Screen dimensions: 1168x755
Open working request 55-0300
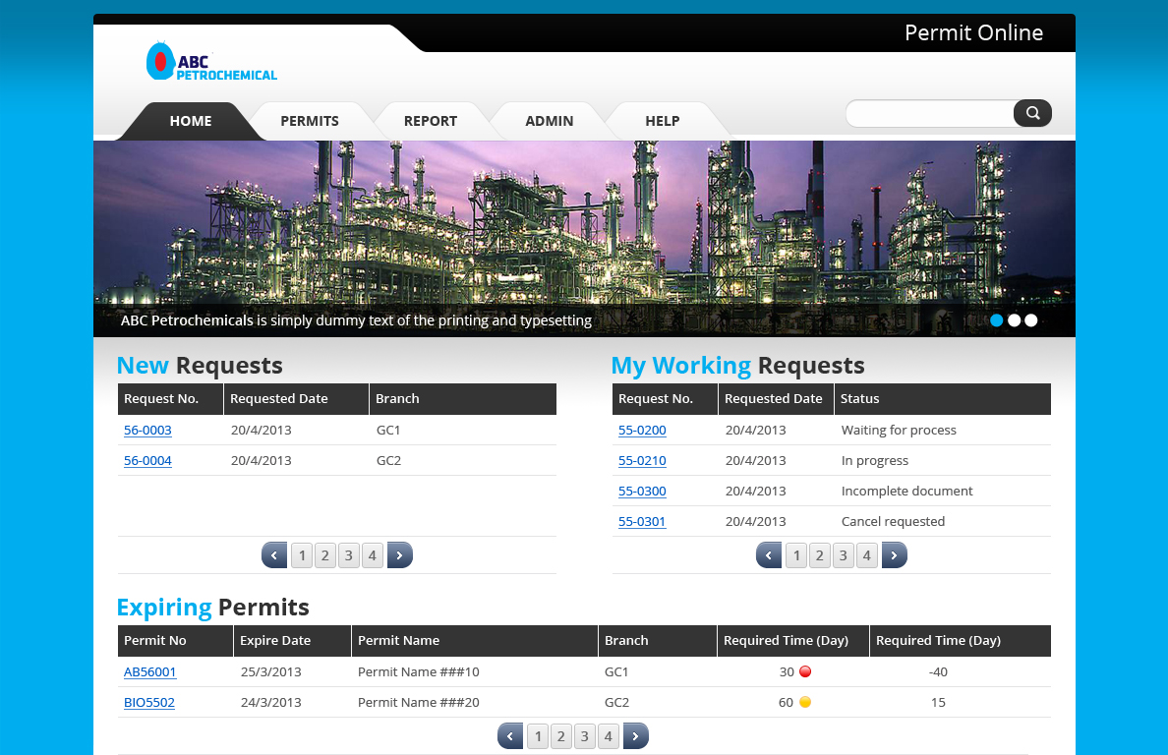642,491
